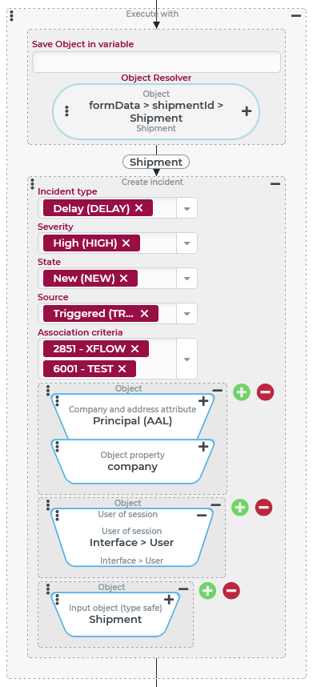Collapse the Execute with block
This screenshot has width=313, height=687.
(x=296, y=15)
